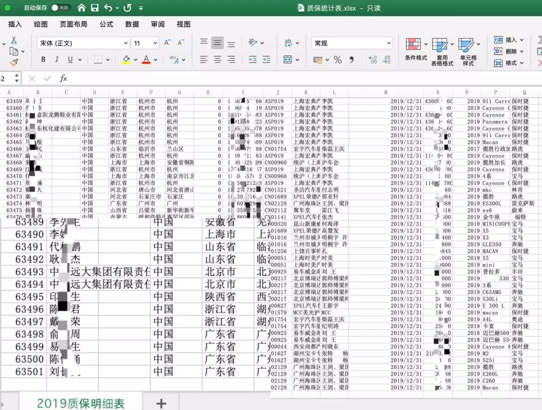This screenshot has width=542, height=410.
Task: Open the 数据 ribbon tab
Action: tap(132, 24)
